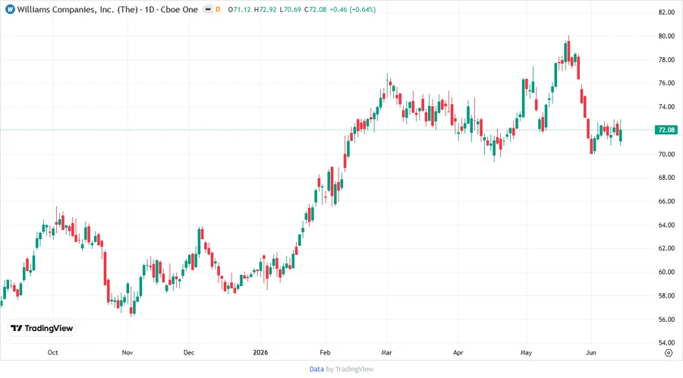Click the Feb label on time axis
The height and width of the screenshot is (378, 683).
point(325,352)
